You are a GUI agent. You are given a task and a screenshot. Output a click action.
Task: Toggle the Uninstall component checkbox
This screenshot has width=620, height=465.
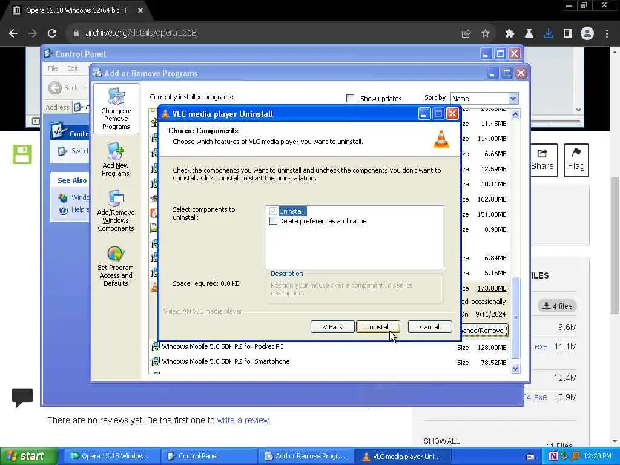point(273,211)
